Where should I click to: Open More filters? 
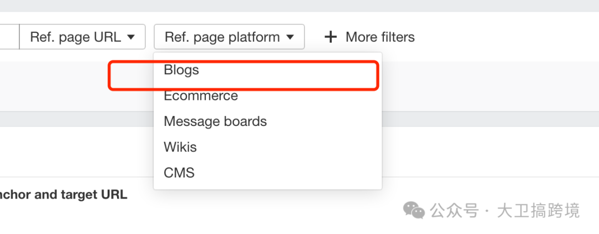coord(369,37)
